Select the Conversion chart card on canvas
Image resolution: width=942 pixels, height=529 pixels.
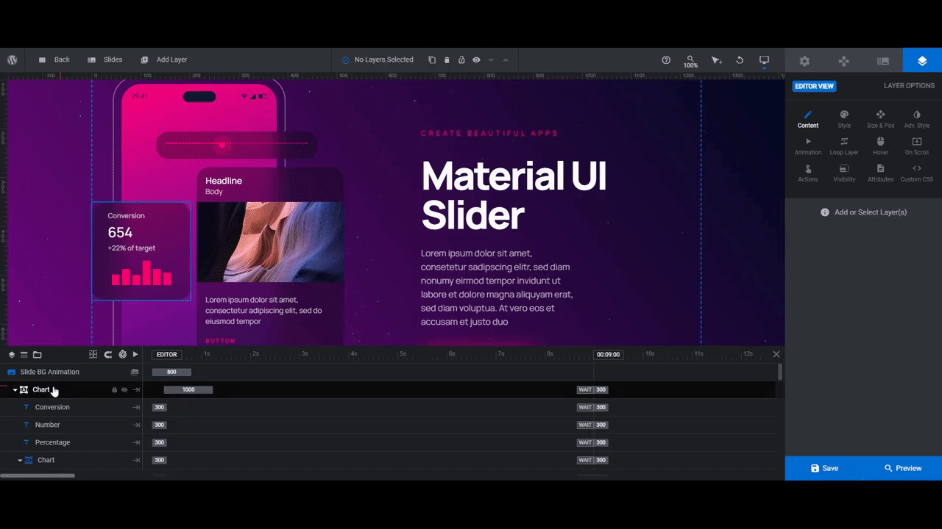coord(141,251)
